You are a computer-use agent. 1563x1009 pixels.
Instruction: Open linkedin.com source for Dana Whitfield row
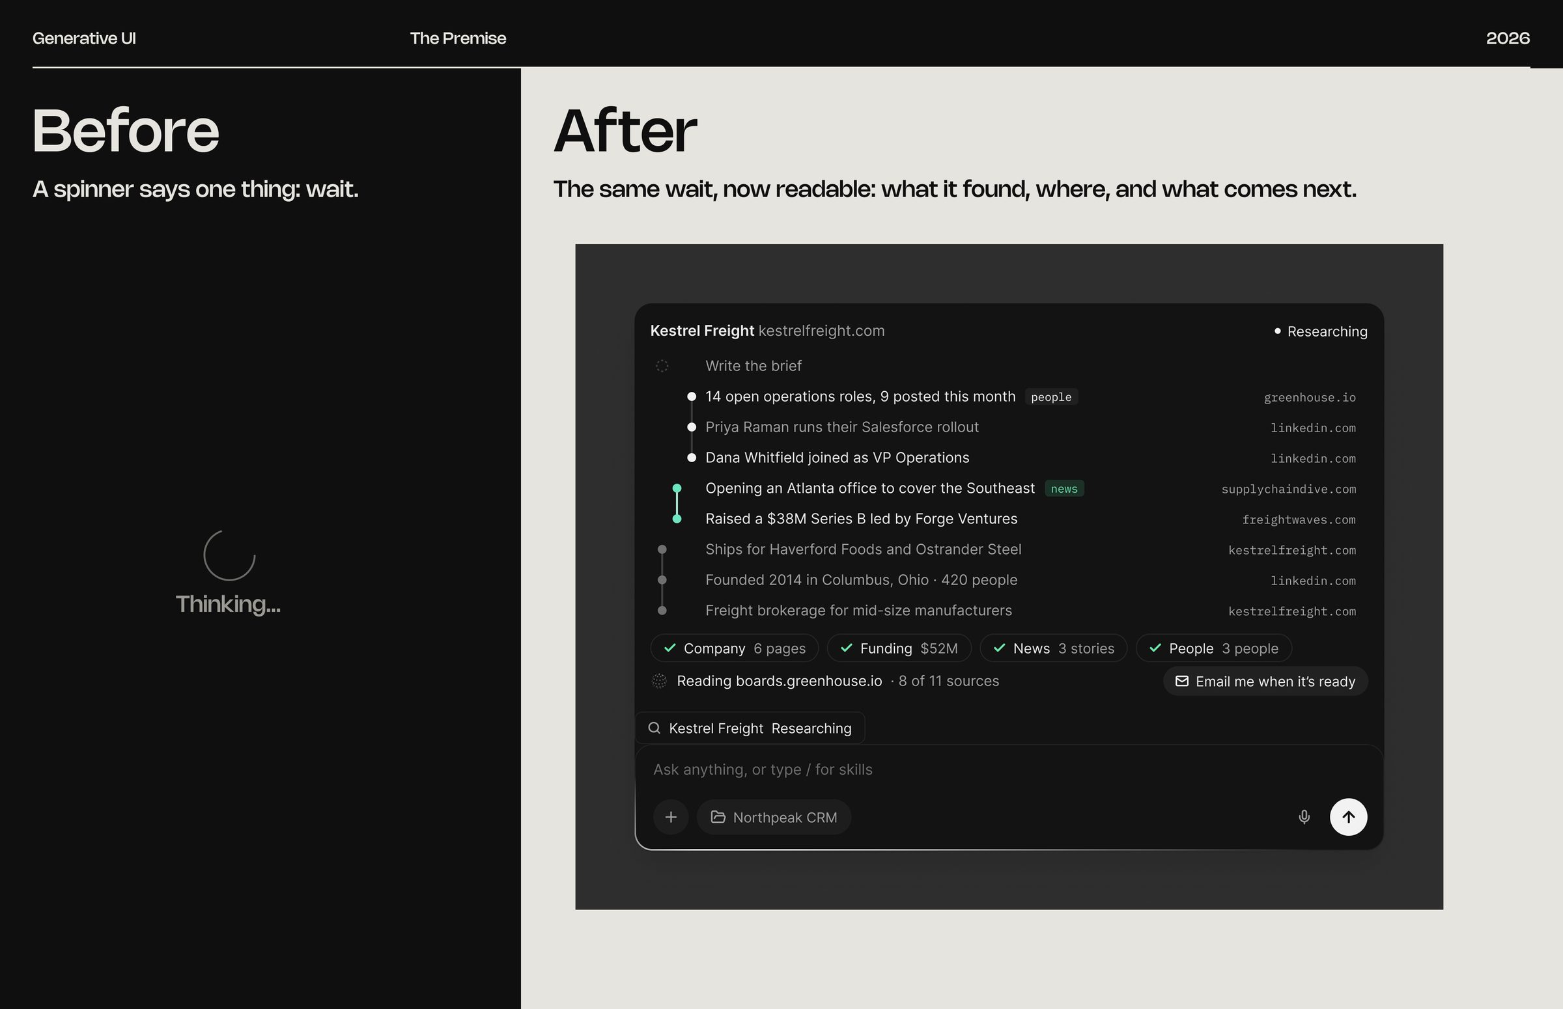pos(1313,459)
